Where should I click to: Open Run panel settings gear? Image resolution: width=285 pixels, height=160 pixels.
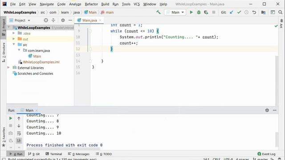(267, 110)
